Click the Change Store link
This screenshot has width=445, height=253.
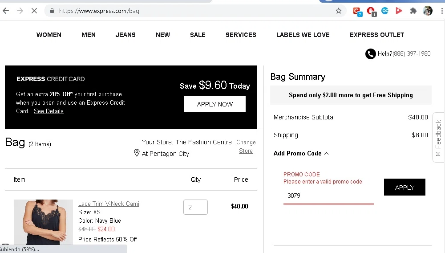(x=246, y=147)
